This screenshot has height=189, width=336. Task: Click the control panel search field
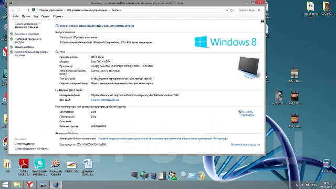coord(249,10)
